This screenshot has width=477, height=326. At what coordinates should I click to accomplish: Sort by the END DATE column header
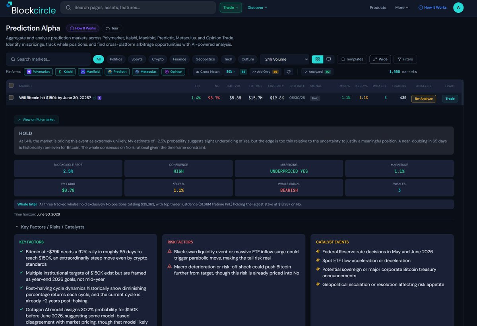pos(297,86)
